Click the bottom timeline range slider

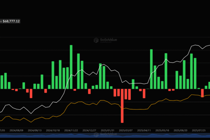click(x=105, y=138)
